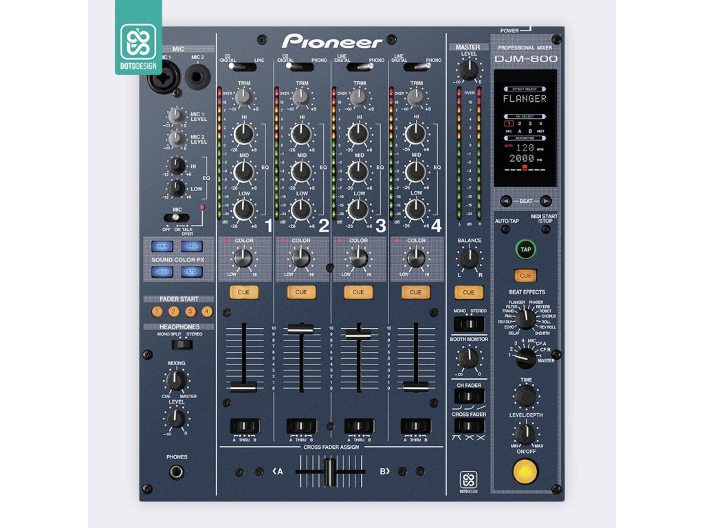This screenshot has height=528, width=704.
Task: Click the channel 4 CUE button
Action: (x=415, y=292)
